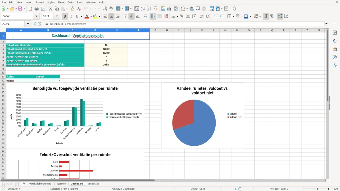Open Find and Replace
The width and height of the screenshot is (340, 191).
click(x=105, y=9)
